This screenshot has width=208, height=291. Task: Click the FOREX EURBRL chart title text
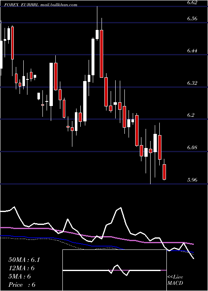pos(21,5)
